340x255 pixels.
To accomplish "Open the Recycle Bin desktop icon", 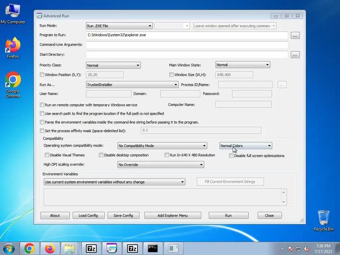I will (x=323, y=220).
